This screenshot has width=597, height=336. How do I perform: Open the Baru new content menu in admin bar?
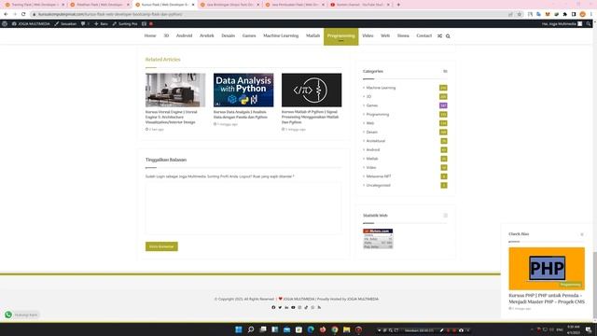point(101,23)
